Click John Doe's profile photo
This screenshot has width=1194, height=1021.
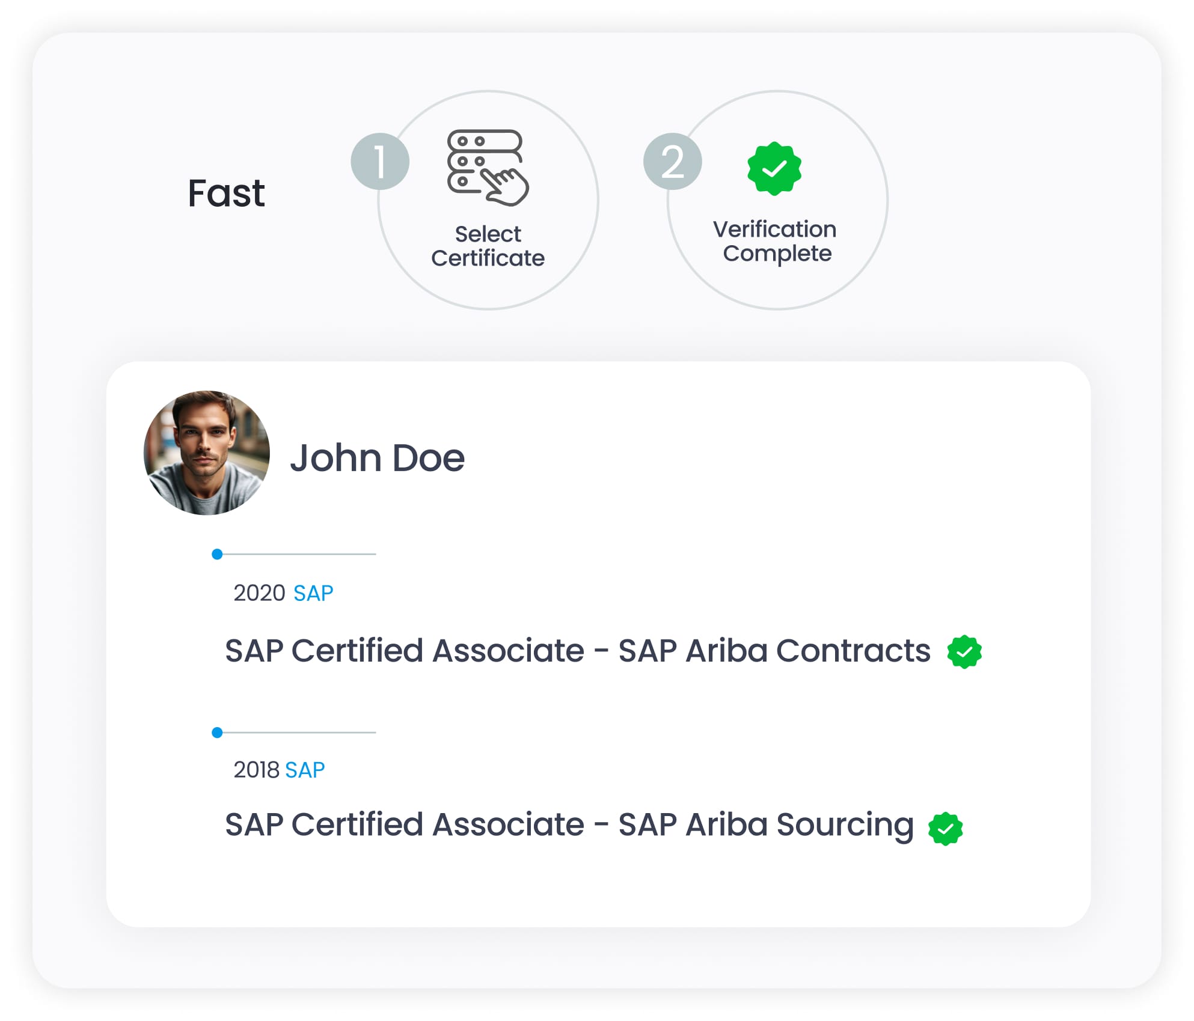coord(206,453)
